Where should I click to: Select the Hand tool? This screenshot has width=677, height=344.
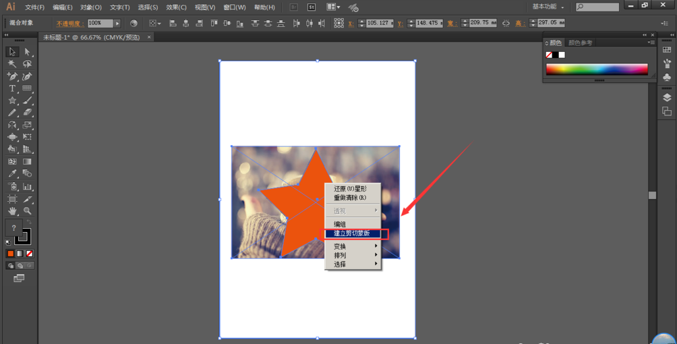(x=12, y=211)
